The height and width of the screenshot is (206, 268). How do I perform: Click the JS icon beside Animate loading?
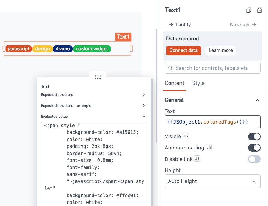208,147
